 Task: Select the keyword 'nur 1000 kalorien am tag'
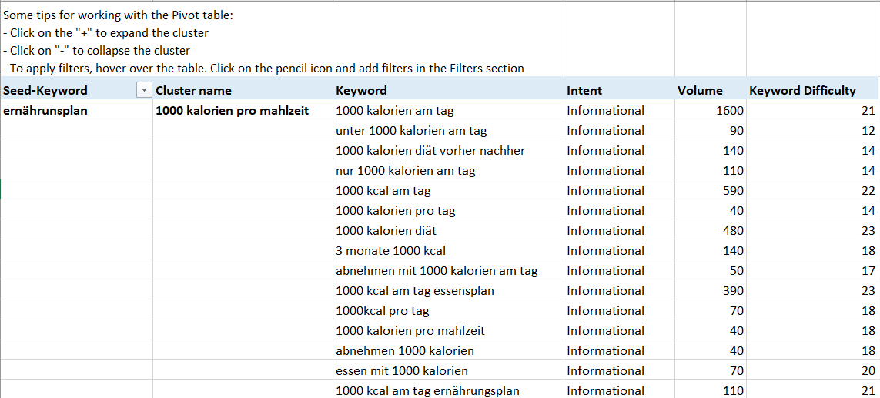448,171
